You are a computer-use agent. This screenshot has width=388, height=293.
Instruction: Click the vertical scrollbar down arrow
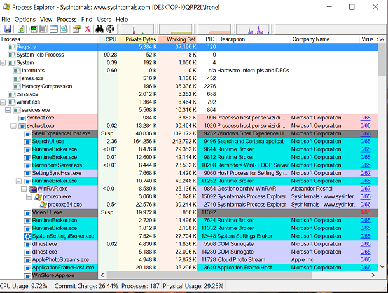382,266
